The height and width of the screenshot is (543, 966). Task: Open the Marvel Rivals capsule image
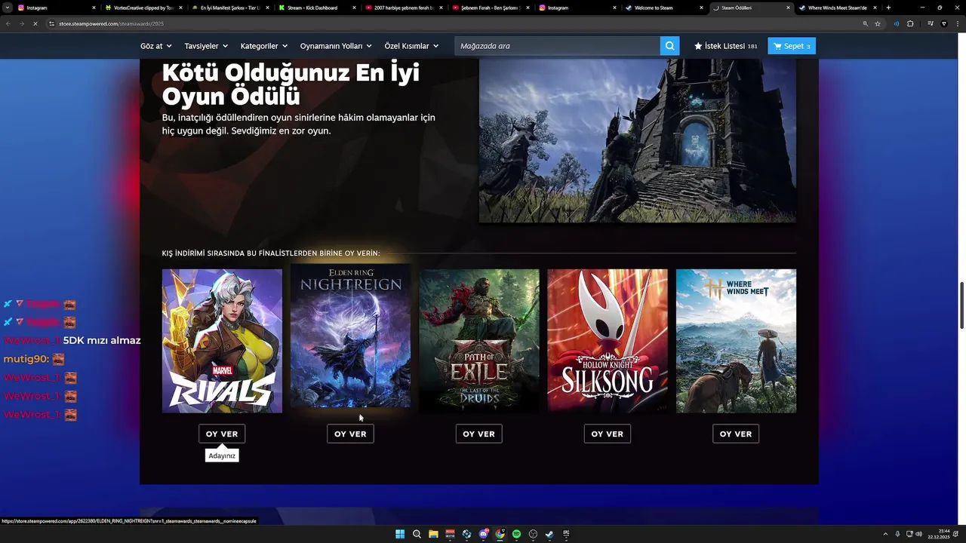click(222, 341)
